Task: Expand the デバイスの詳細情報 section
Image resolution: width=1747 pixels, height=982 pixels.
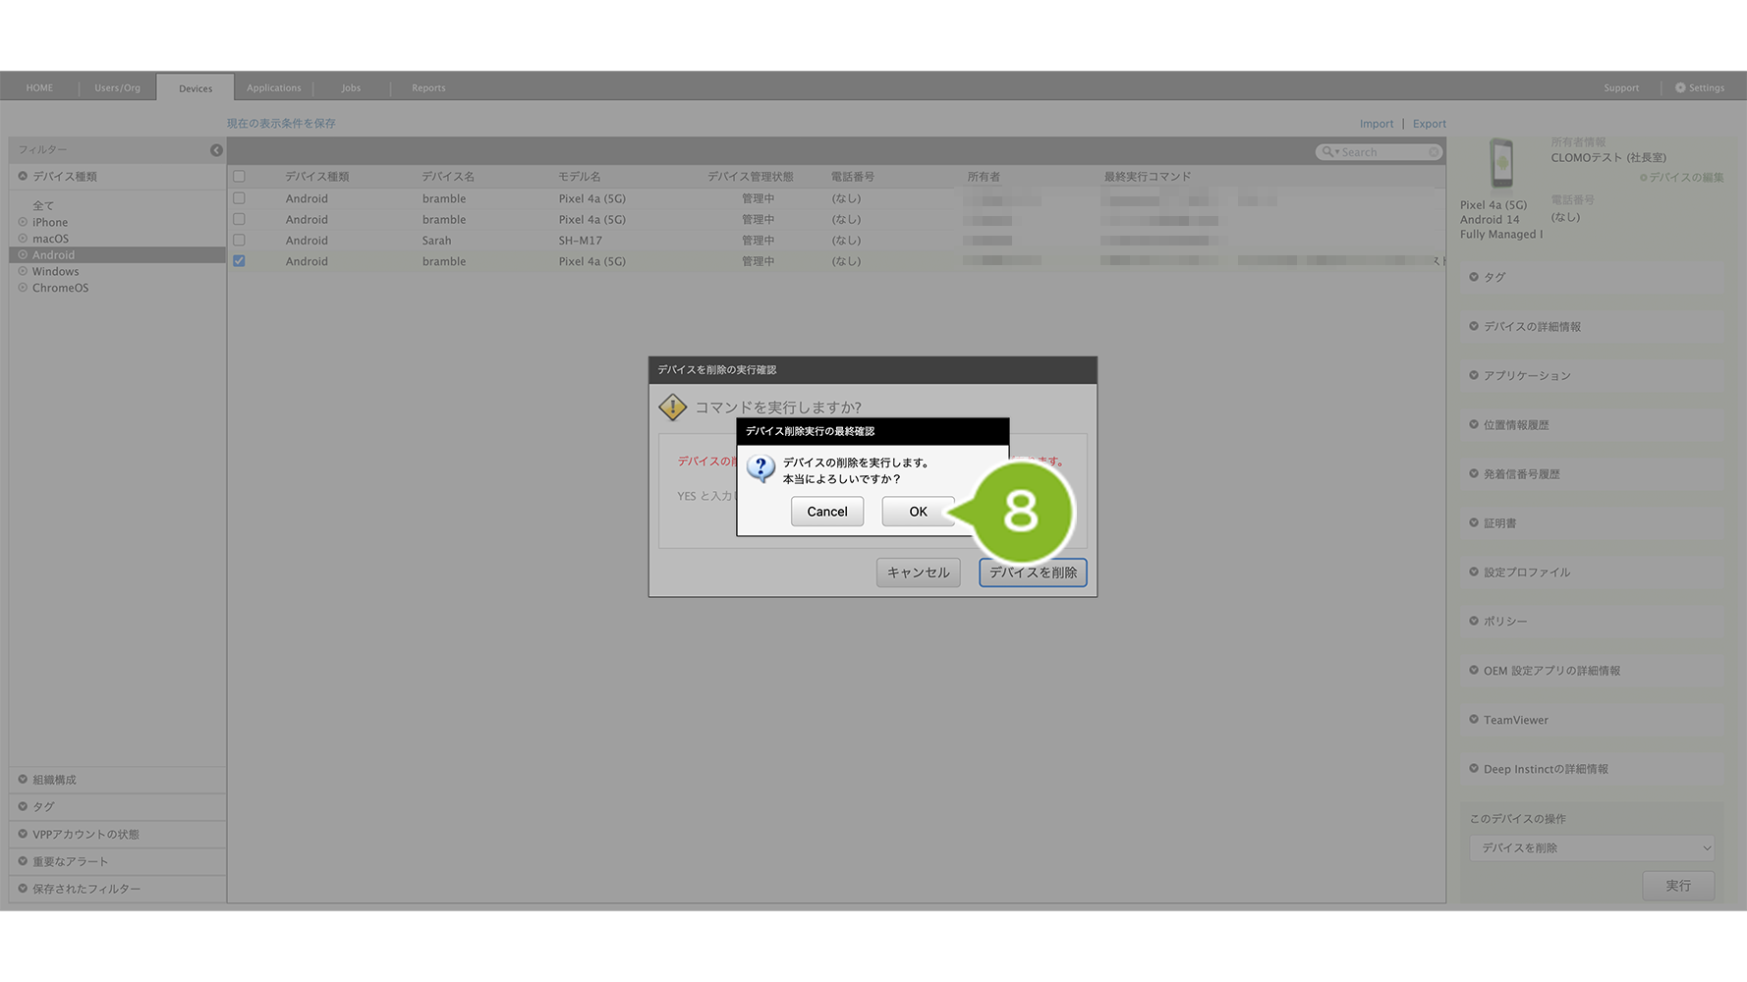Action: [1531, 327]
